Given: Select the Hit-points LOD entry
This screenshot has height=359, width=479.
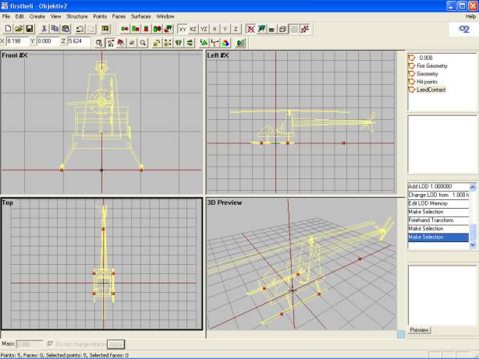Looking at the screenshot, I should click(428, 82).
